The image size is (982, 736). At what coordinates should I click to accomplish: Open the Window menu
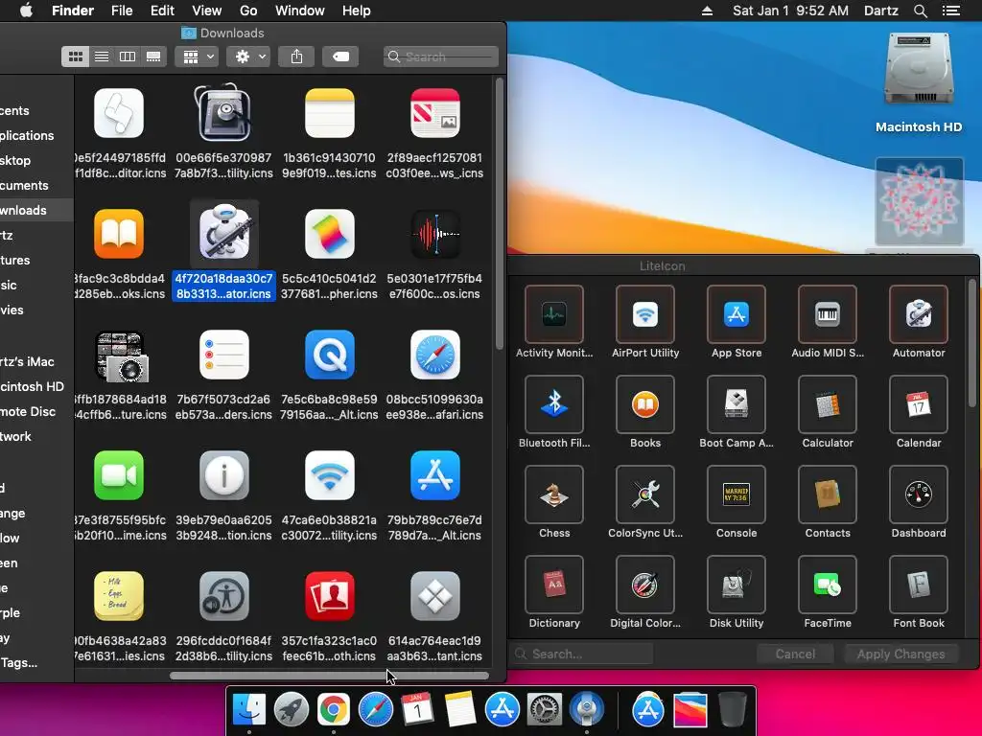click(x=300, y=11)
